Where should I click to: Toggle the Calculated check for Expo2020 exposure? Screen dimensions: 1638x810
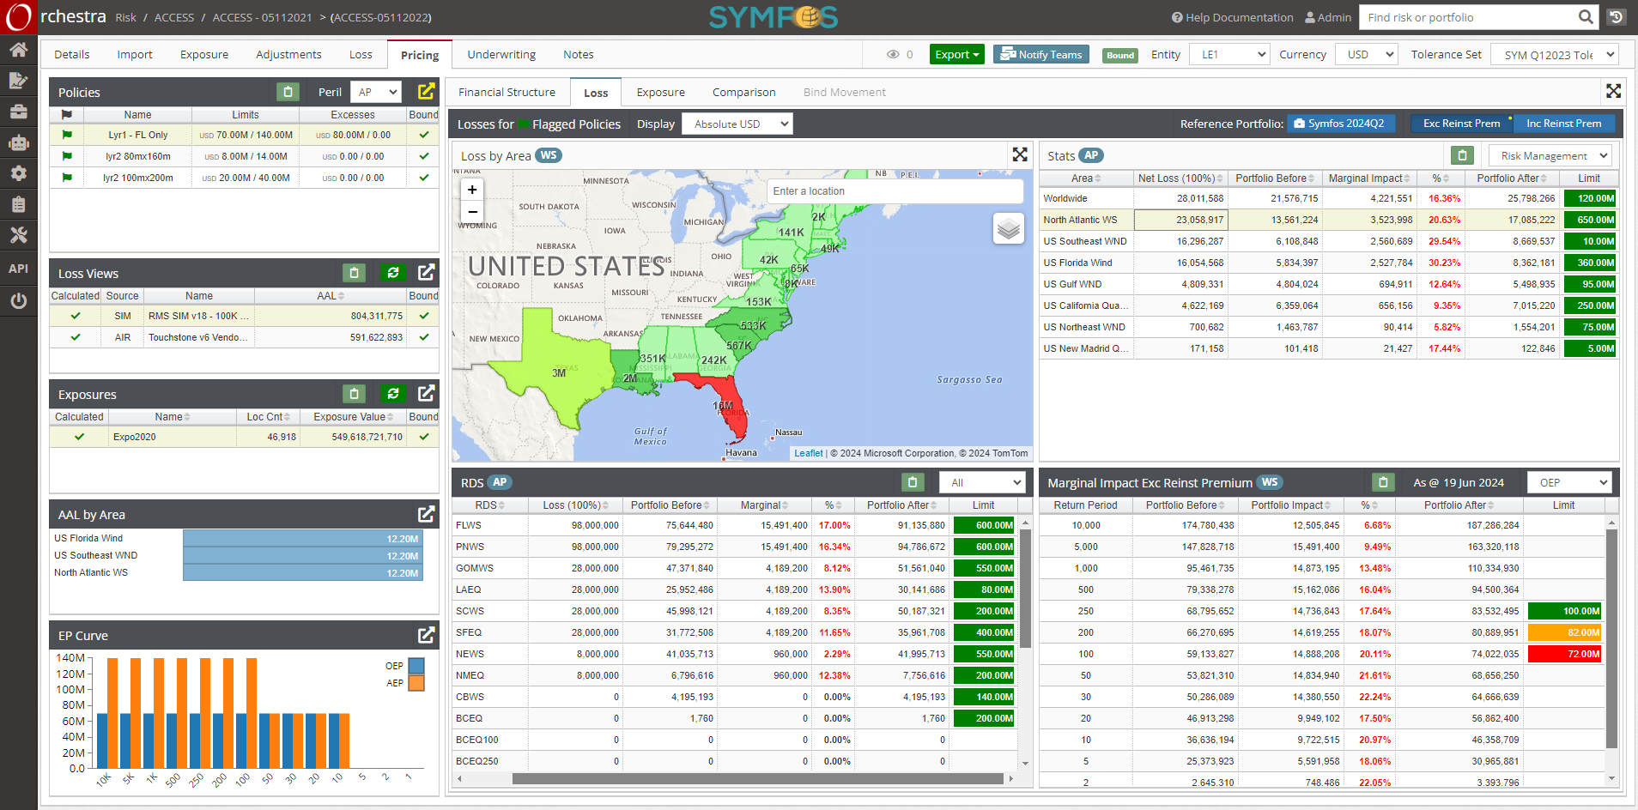tap(79, 437)
